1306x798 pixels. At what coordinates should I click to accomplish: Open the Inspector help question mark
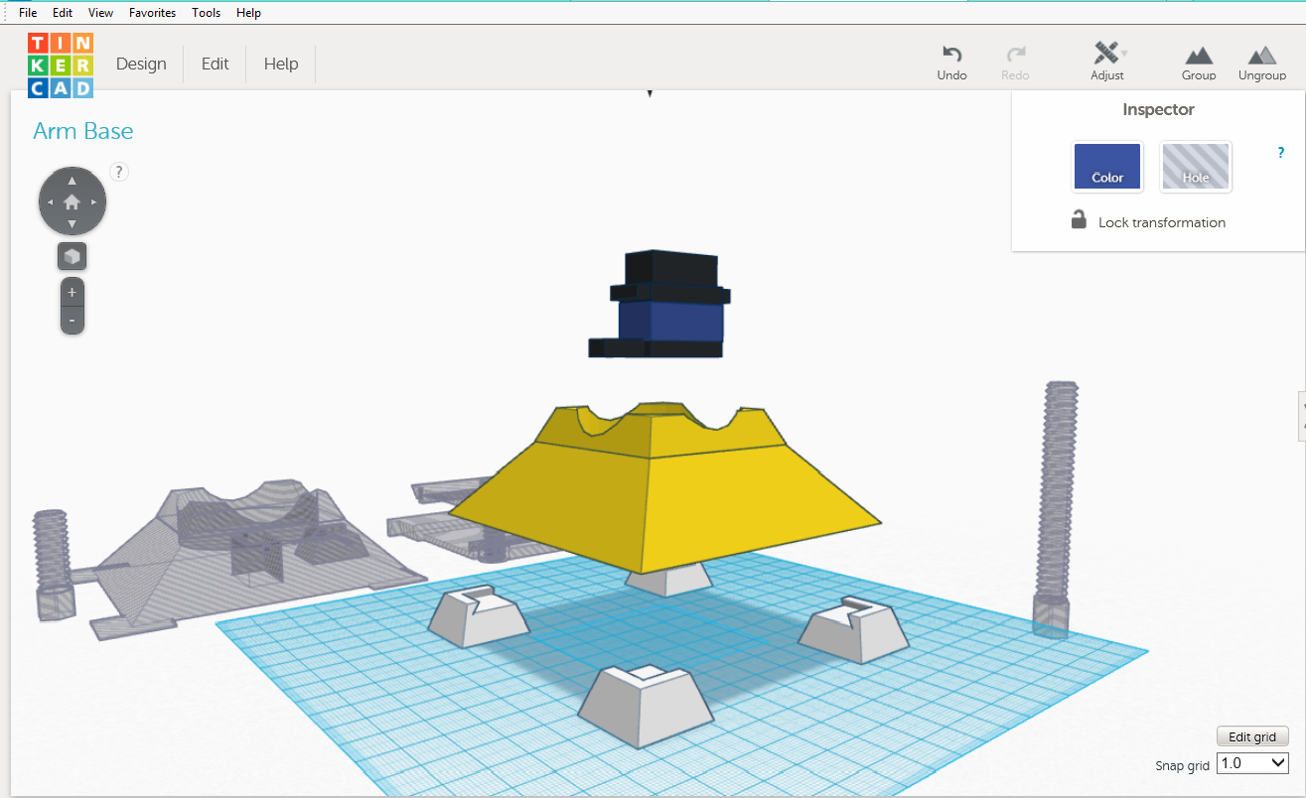point(1281,153)
